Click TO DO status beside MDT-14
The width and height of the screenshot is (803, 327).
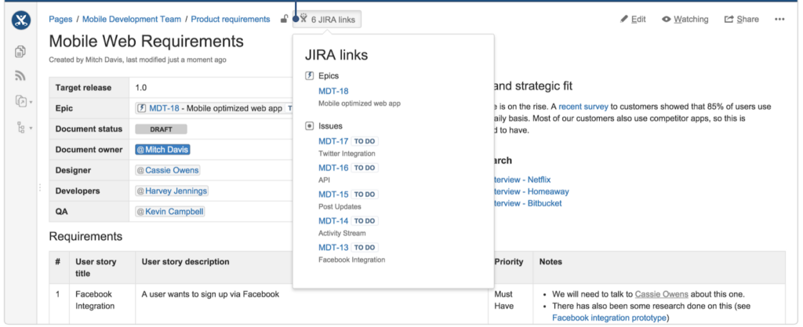tap(365, 221)
